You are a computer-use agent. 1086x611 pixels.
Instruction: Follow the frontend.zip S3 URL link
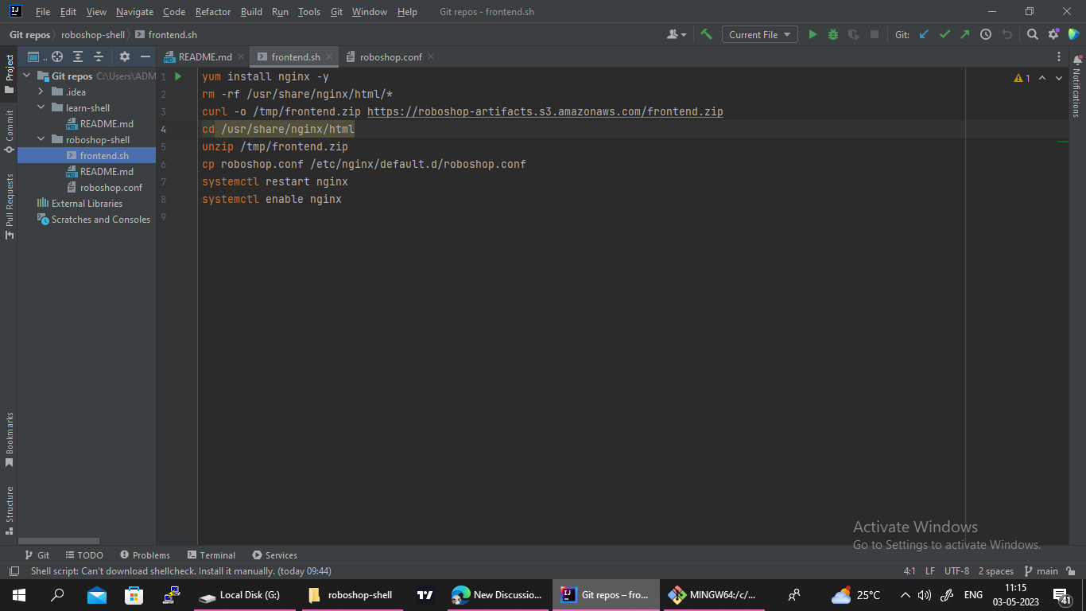point(545,111)
